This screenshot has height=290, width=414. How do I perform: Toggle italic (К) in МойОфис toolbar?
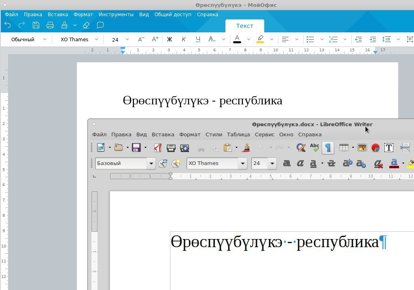(184, 39)
